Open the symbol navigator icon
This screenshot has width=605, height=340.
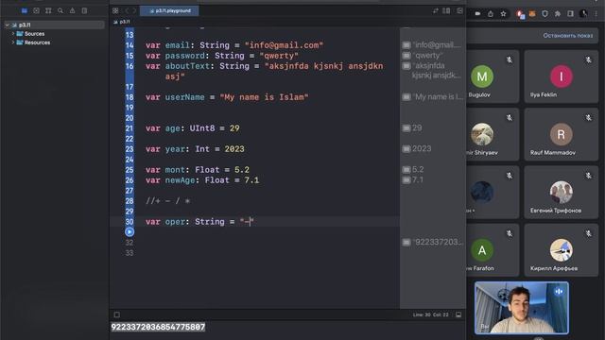[48, 10]
